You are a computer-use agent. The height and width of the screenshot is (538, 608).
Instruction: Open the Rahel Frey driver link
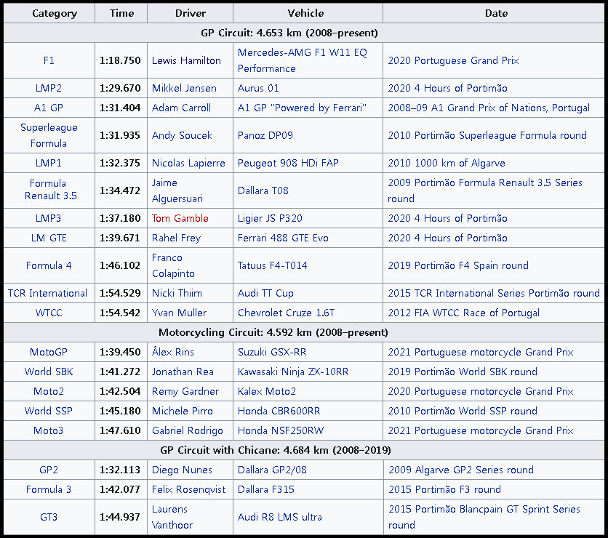tap(176, 238)
